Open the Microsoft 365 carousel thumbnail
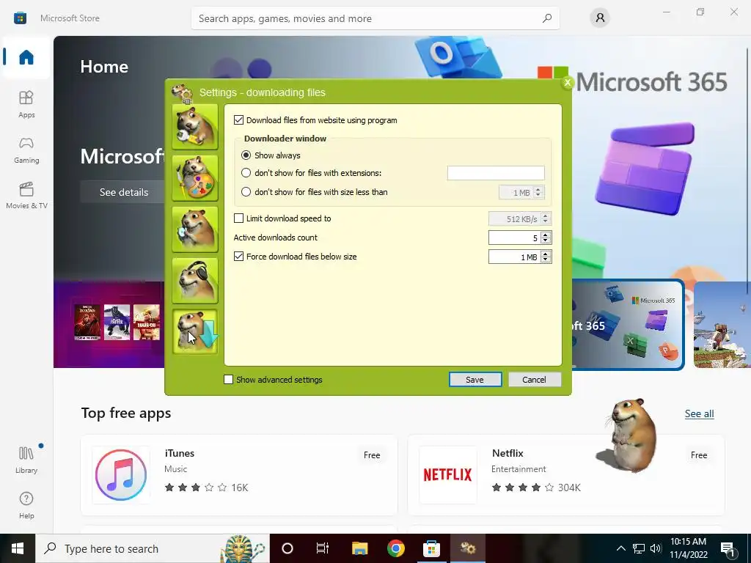Viewport: 751px width, 563px height. (x=628, y=325)
